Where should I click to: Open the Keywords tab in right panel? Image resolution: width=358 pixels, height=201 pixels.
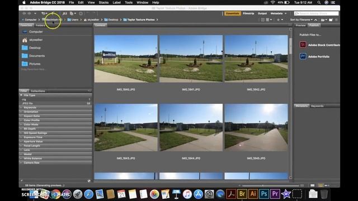(317, 106)
